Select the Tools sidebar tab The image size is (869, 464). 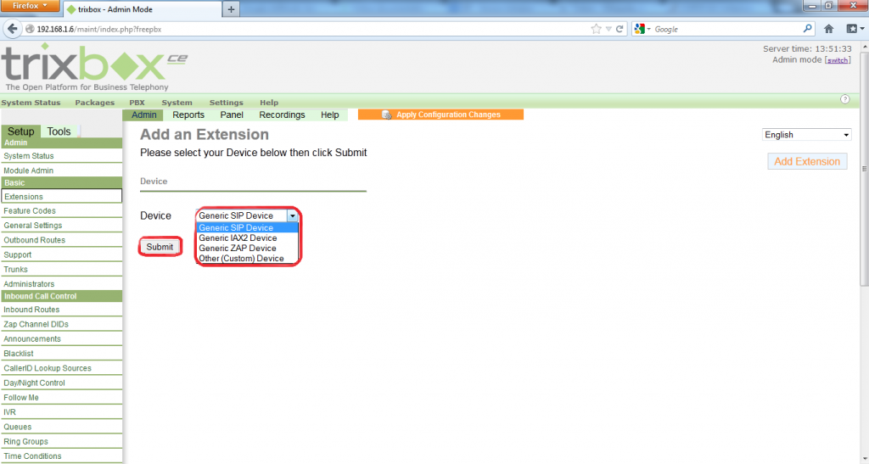tap(59, 131)
